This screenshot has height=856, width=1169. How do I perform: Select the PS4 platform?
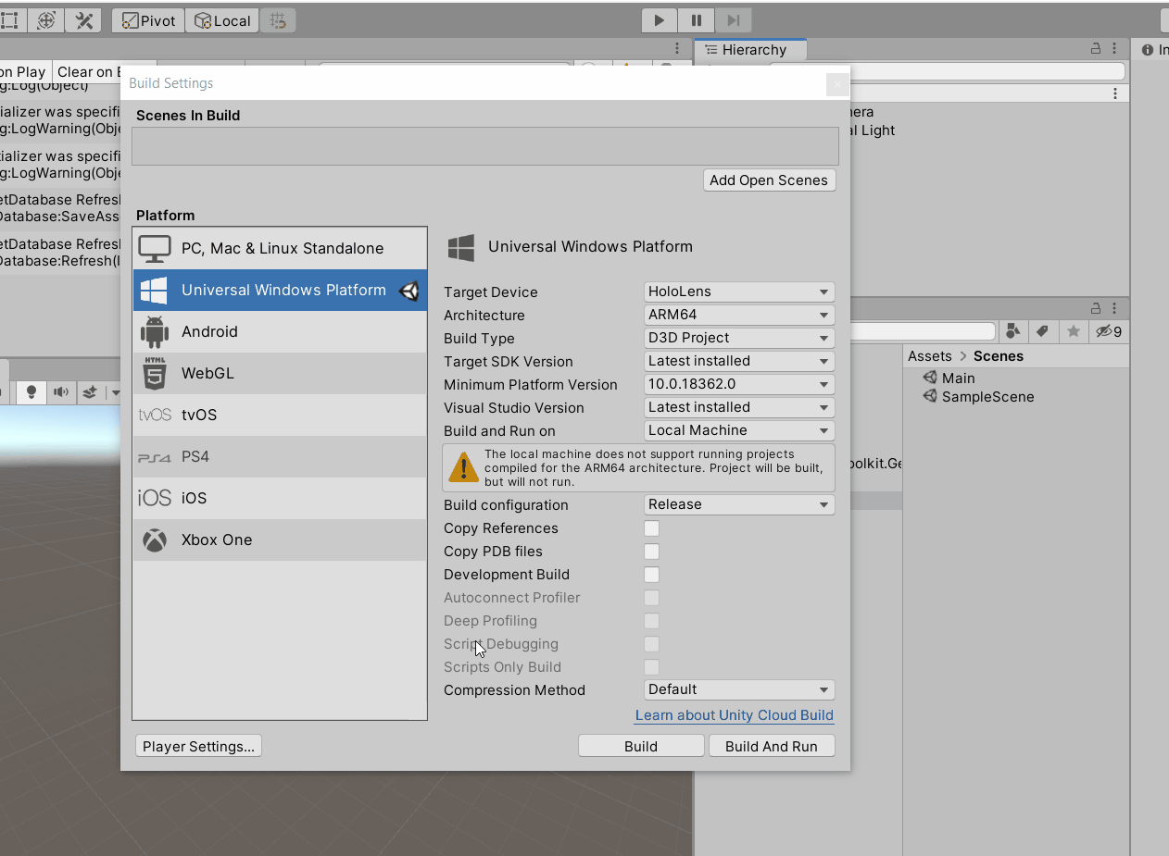(280, 456)
